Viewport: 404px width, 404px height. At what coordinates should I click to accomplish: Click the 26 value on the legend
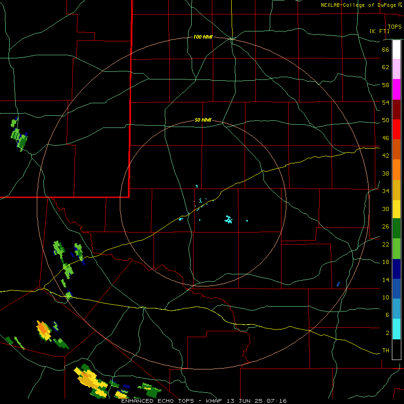[386, 227]
